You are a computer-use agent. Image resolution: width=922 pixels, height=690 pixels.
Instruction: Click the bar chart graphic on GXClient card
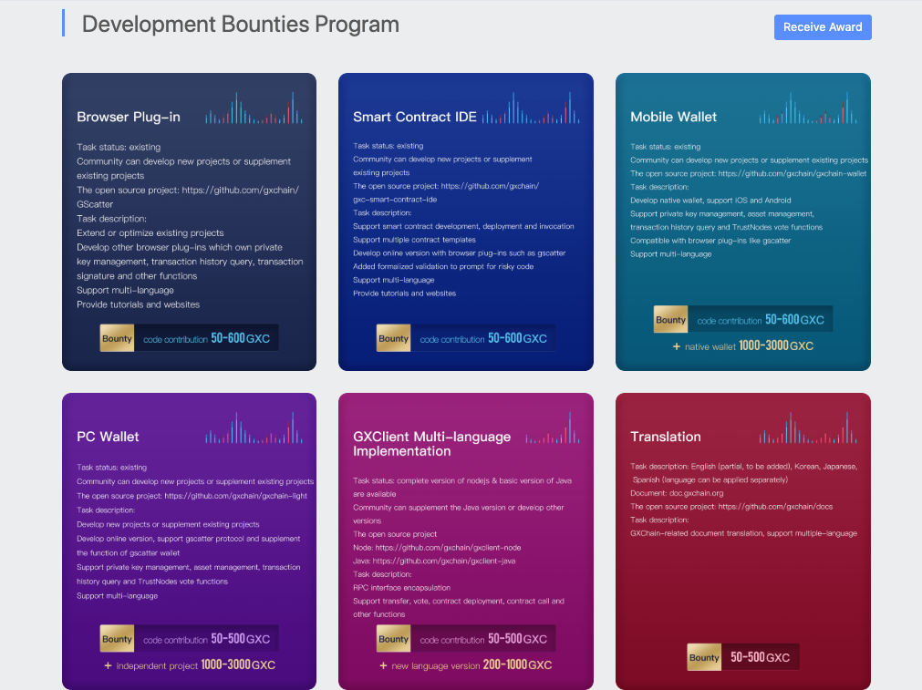553,427
